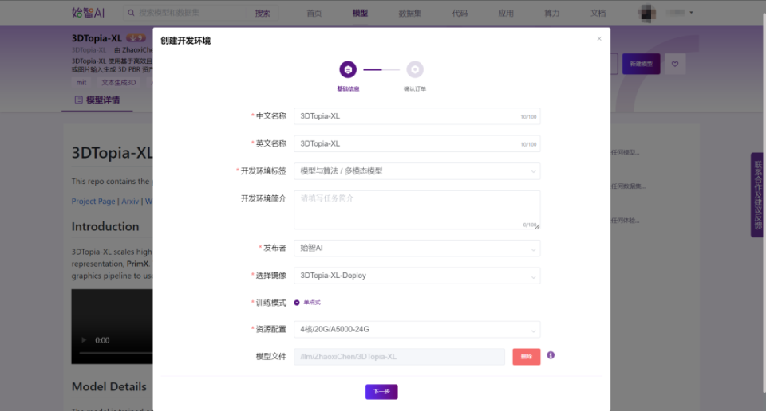Click the download count badge
This screenshot has height=411, width=766.
[x=136, y=37]
